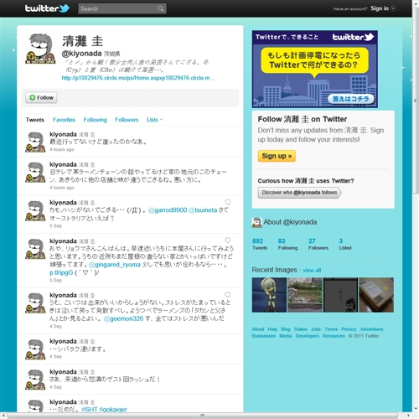Open conversation bubble icon on @gingared_ryoma tweet
Image resolution: width=419 pixels, height=419 pixels.
point(228,241)
